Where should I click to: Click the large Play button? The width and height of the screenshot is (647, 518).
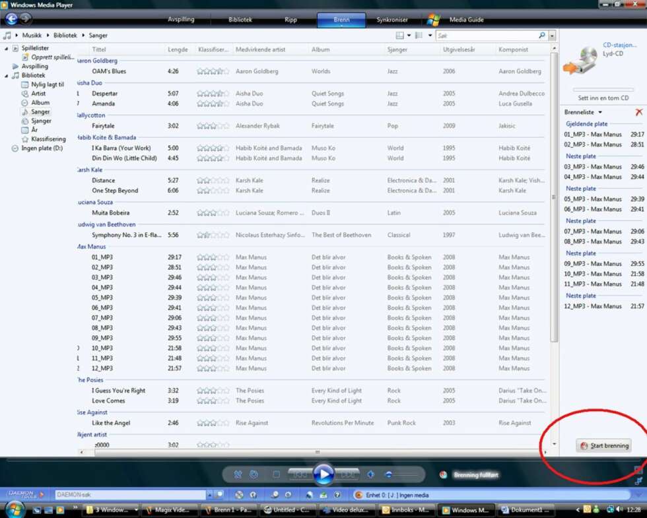324,474
